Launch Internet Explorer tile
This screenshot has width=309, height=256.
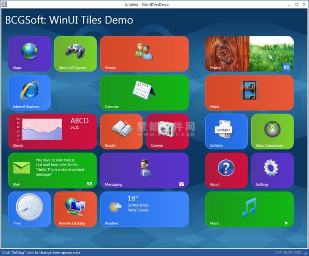[x=29, y=93]
